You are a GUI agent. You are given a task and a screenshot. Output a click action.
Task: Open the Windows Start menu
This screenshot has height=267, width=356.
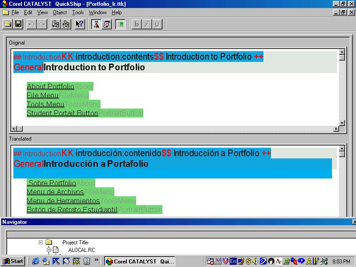(x=13, y=261)
